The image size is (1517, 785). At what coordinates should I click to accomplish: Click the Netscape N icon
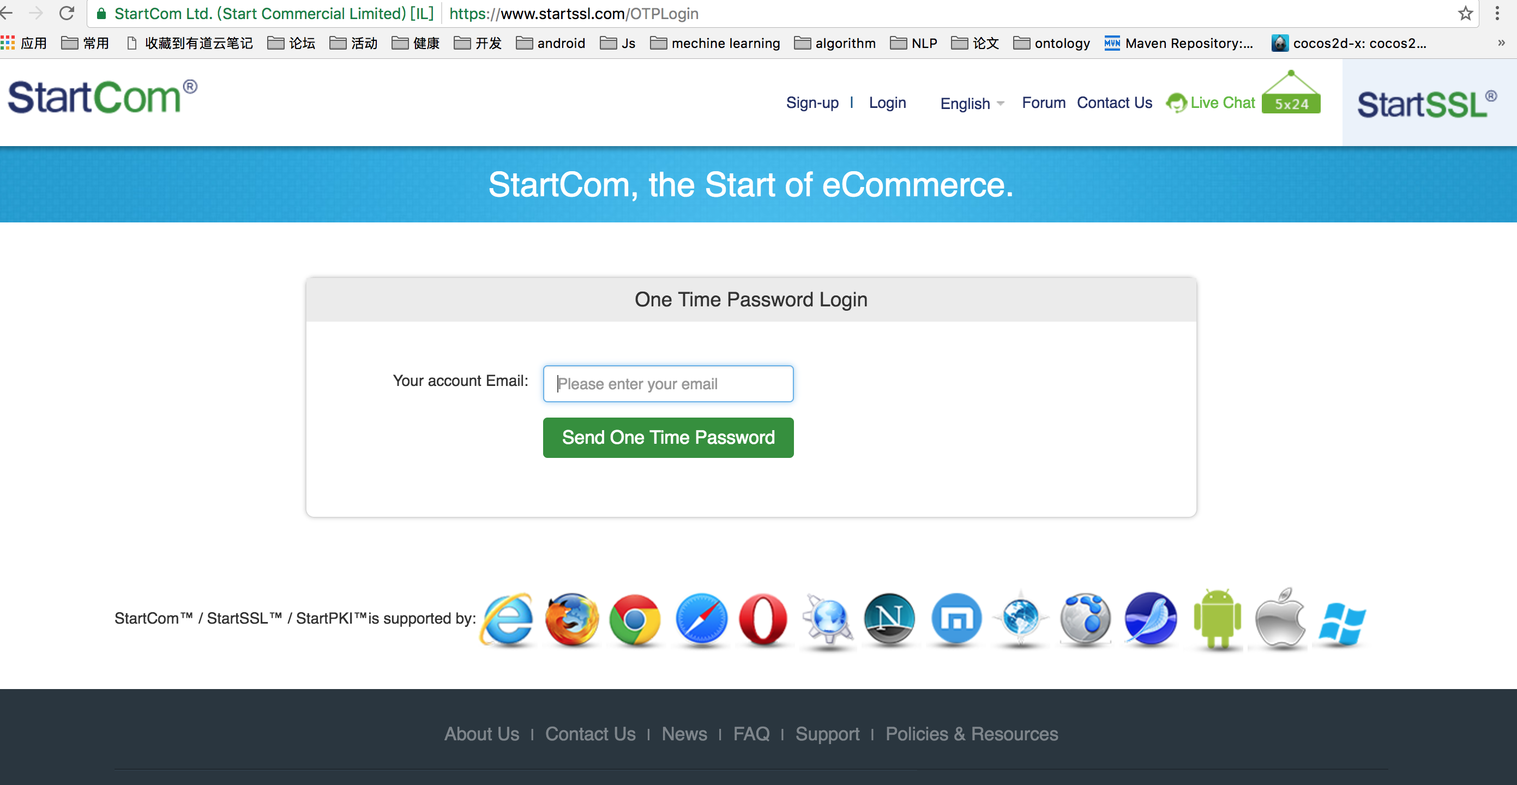click(x=889, y=619)
